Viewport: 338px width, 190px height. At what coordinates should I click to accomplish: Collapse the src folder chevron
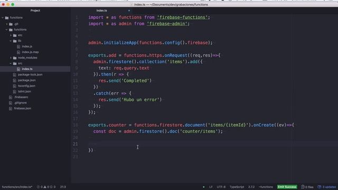[11, 63]
